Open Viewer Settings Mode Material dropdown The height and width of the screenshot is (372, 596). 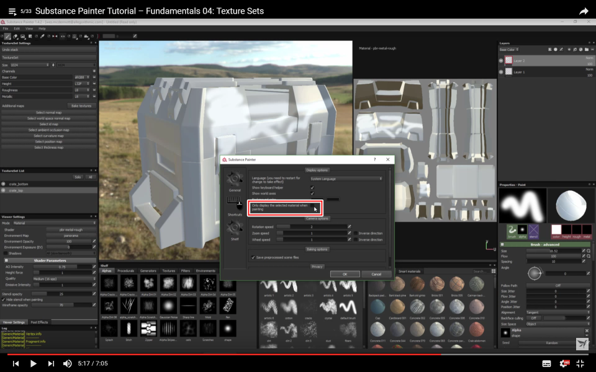coord(55,223)
